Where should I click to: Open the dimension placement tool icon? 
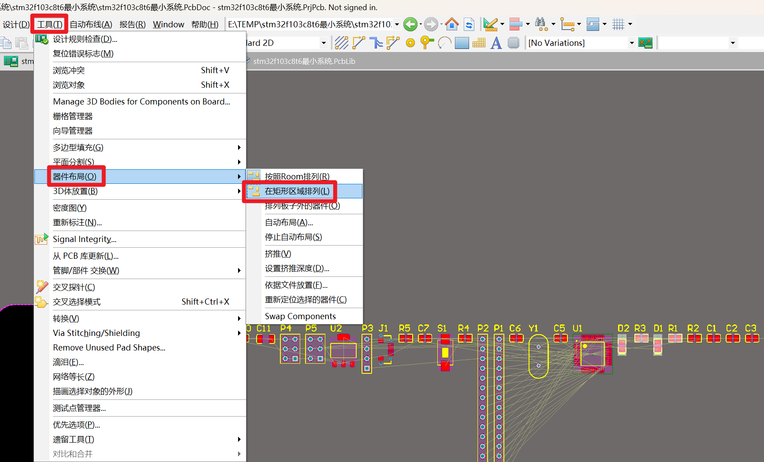pyautogui.click(x=567, y=24)
